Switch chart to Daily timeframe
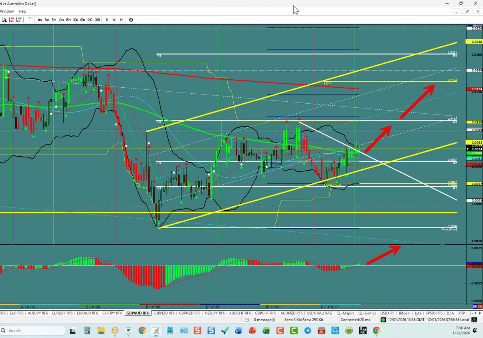 [107, 19]
